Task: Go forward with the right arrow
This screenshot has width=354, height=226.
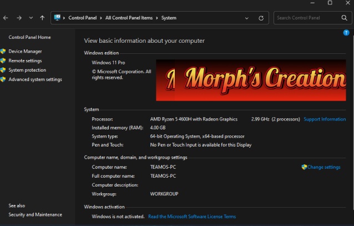Action: 19,18
